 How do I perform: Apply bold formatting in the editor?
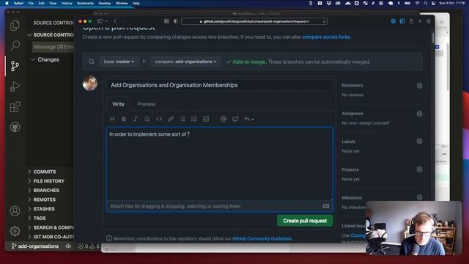coord(124,119)
